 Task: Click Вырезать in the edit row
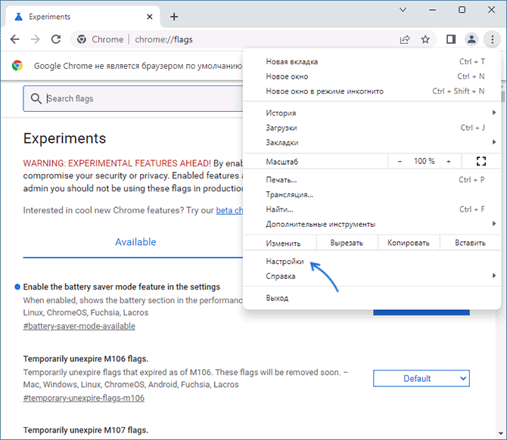coord(347,243)
